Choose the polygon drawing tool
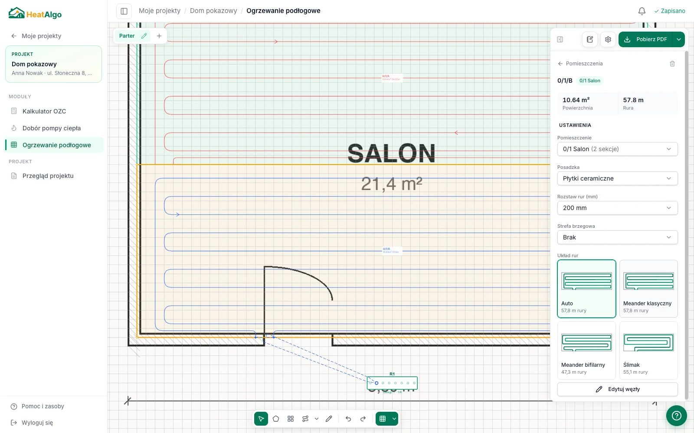The width and height of the screenshot is (694, 433). coord(276,419)
